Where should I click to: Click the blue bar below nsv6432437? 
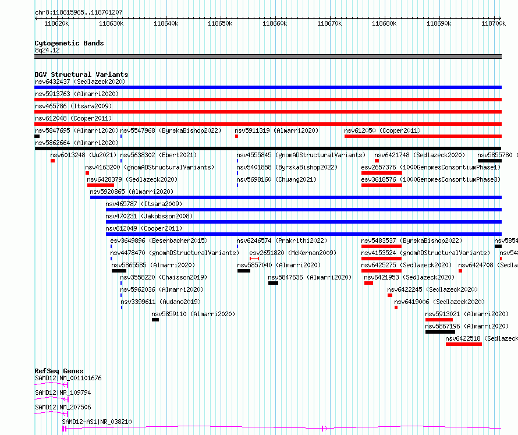coord(268,87)
